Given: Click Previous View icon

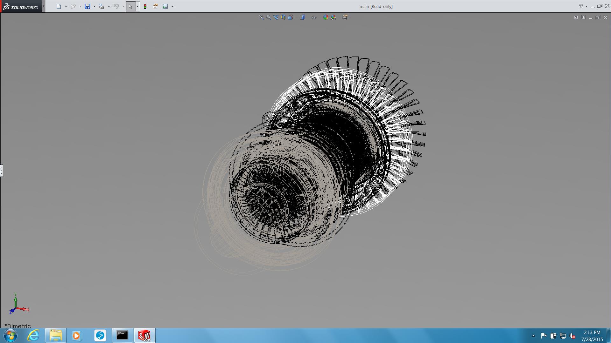Looking at the screenshot, I should pos(276,17).
